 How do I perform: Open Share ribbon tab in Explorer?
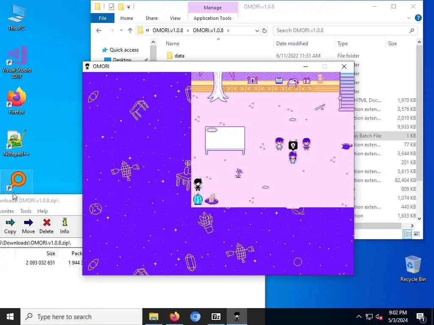[151, 18]
